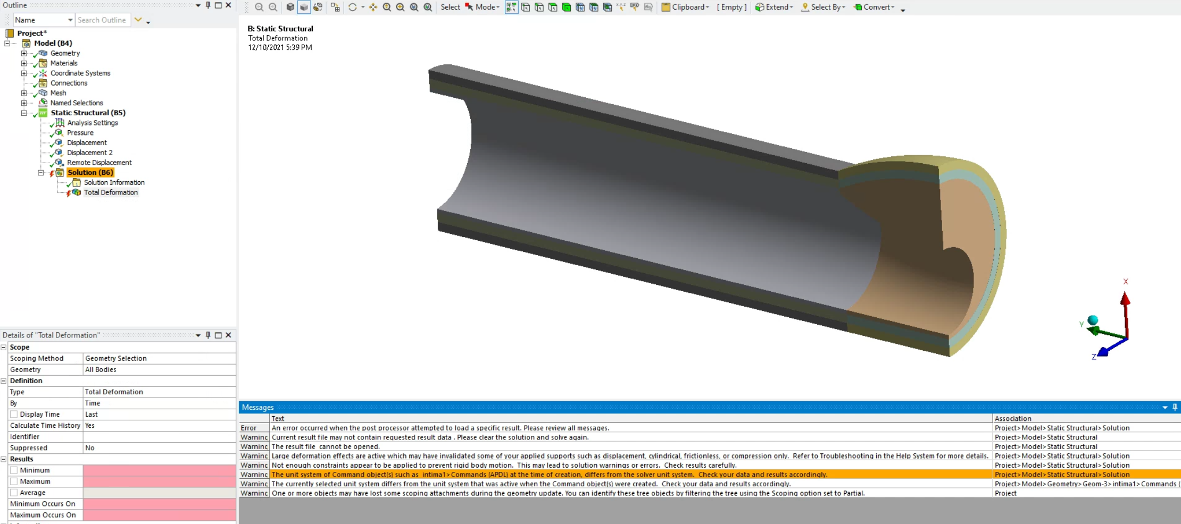Expand the Named Selections tree node
The height and width of the screenshot is (524, 1181).
(x=24, y=103)
